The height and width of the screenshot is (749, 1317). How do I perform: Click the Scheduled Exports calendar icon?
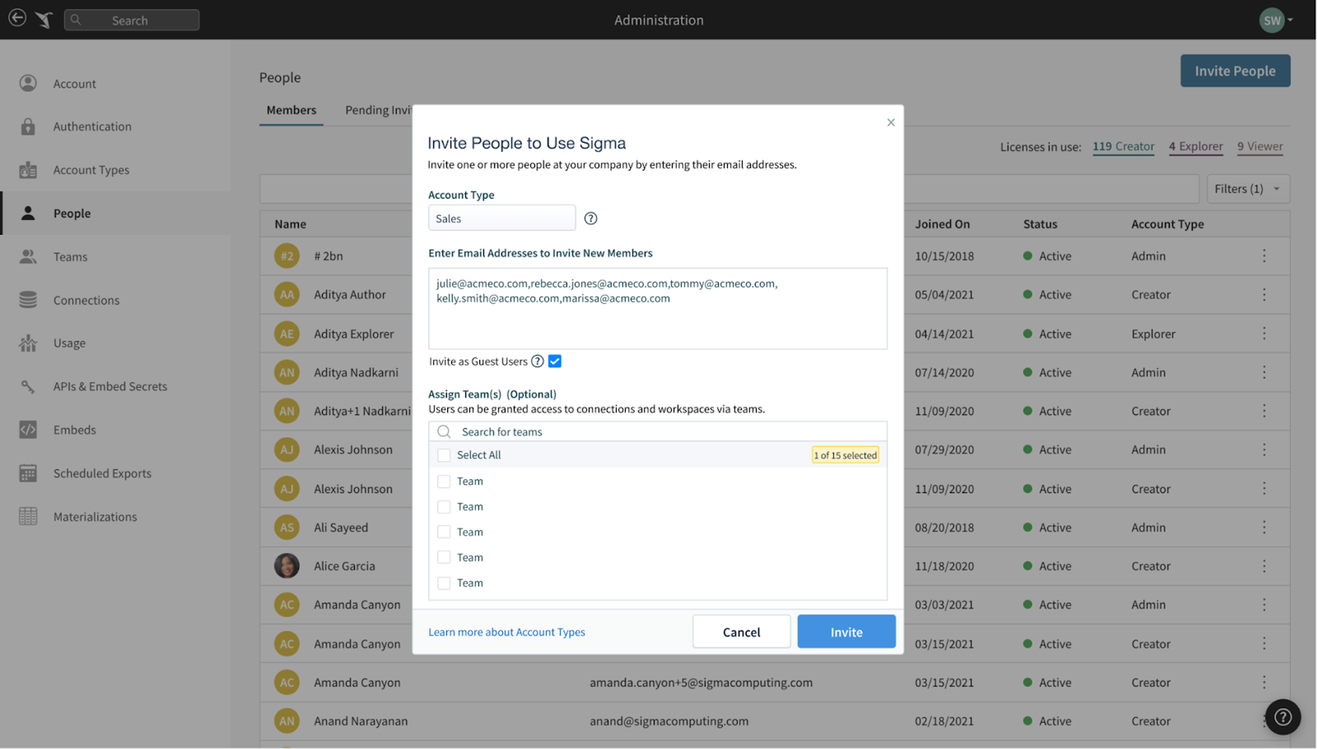(x=28, y=473)
